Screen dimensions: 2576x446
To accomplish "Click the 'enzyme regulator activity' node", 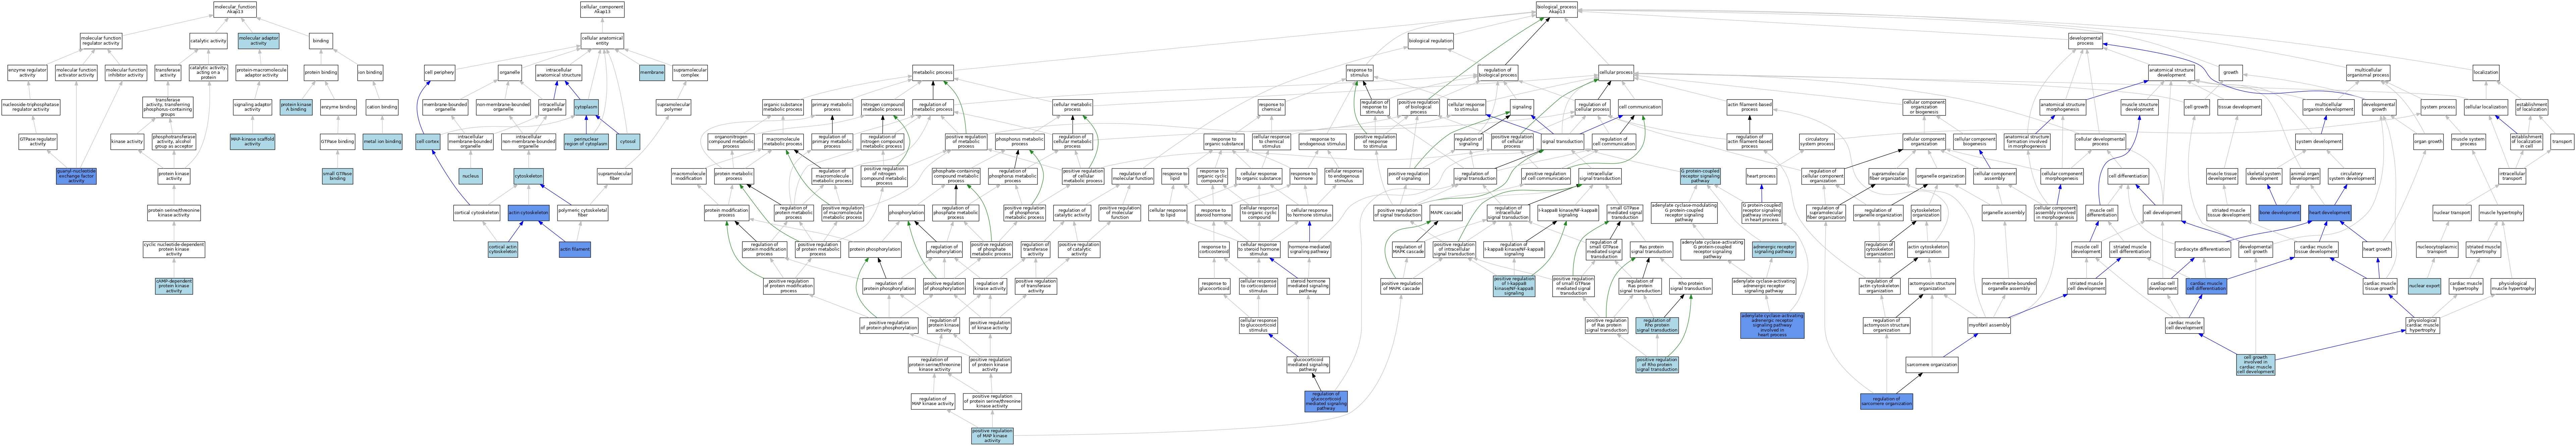I will tap(27, 73).
